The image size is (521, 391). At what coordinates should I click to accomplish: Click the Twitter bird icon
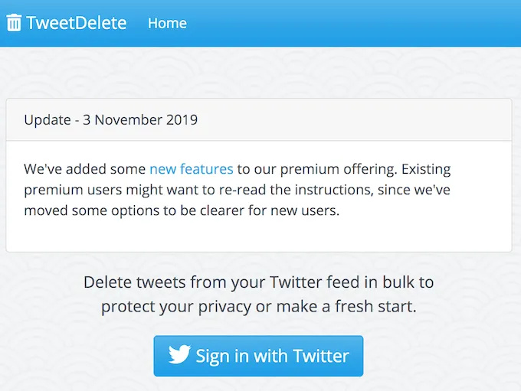click(179, 355)
